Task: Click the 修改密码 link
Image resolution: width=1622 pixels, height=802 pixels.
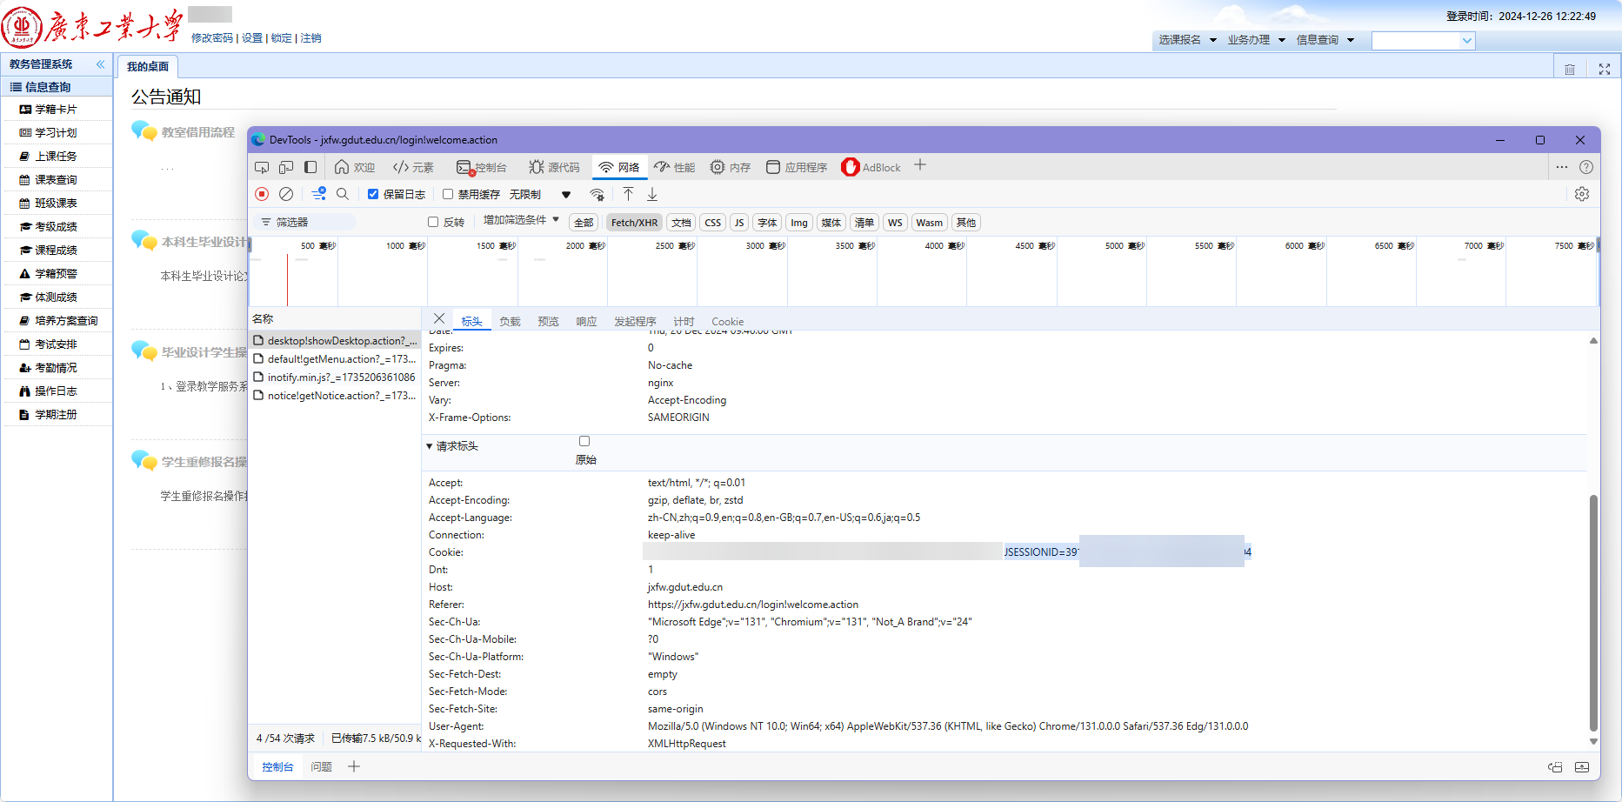Action: coord(212,38)
